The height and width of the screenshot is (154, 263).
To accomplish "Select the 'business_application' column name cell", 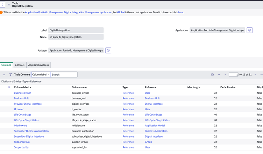I will pos(83,131).
